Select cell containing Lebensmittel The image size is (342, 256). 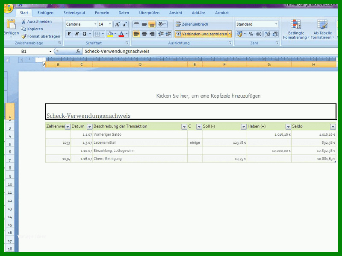pos(140,143)
